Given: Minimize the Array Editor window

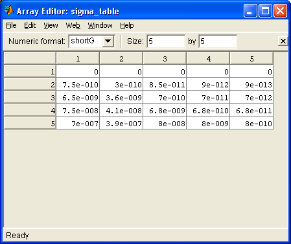Looking at the screenshot, I should point(250,10).
